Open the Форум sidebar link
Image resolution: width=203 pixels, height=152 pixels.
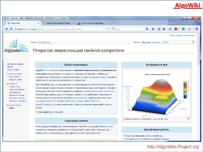pos(10,67)
